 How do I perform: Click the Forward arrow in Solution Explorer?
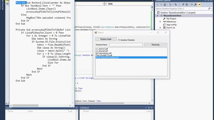[161, 4]
